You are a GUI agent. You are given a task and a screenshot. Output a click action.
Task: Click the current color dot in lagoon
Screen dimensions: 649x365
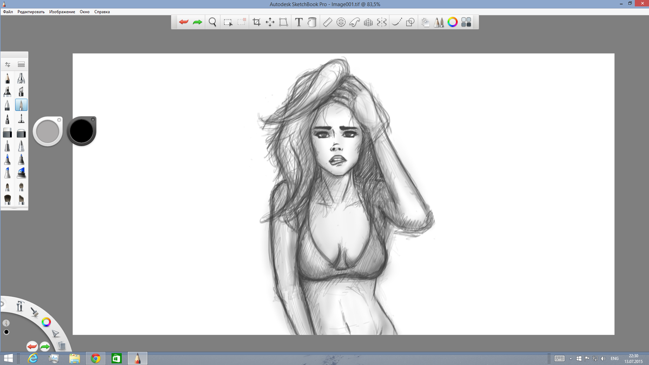point(6,332)
